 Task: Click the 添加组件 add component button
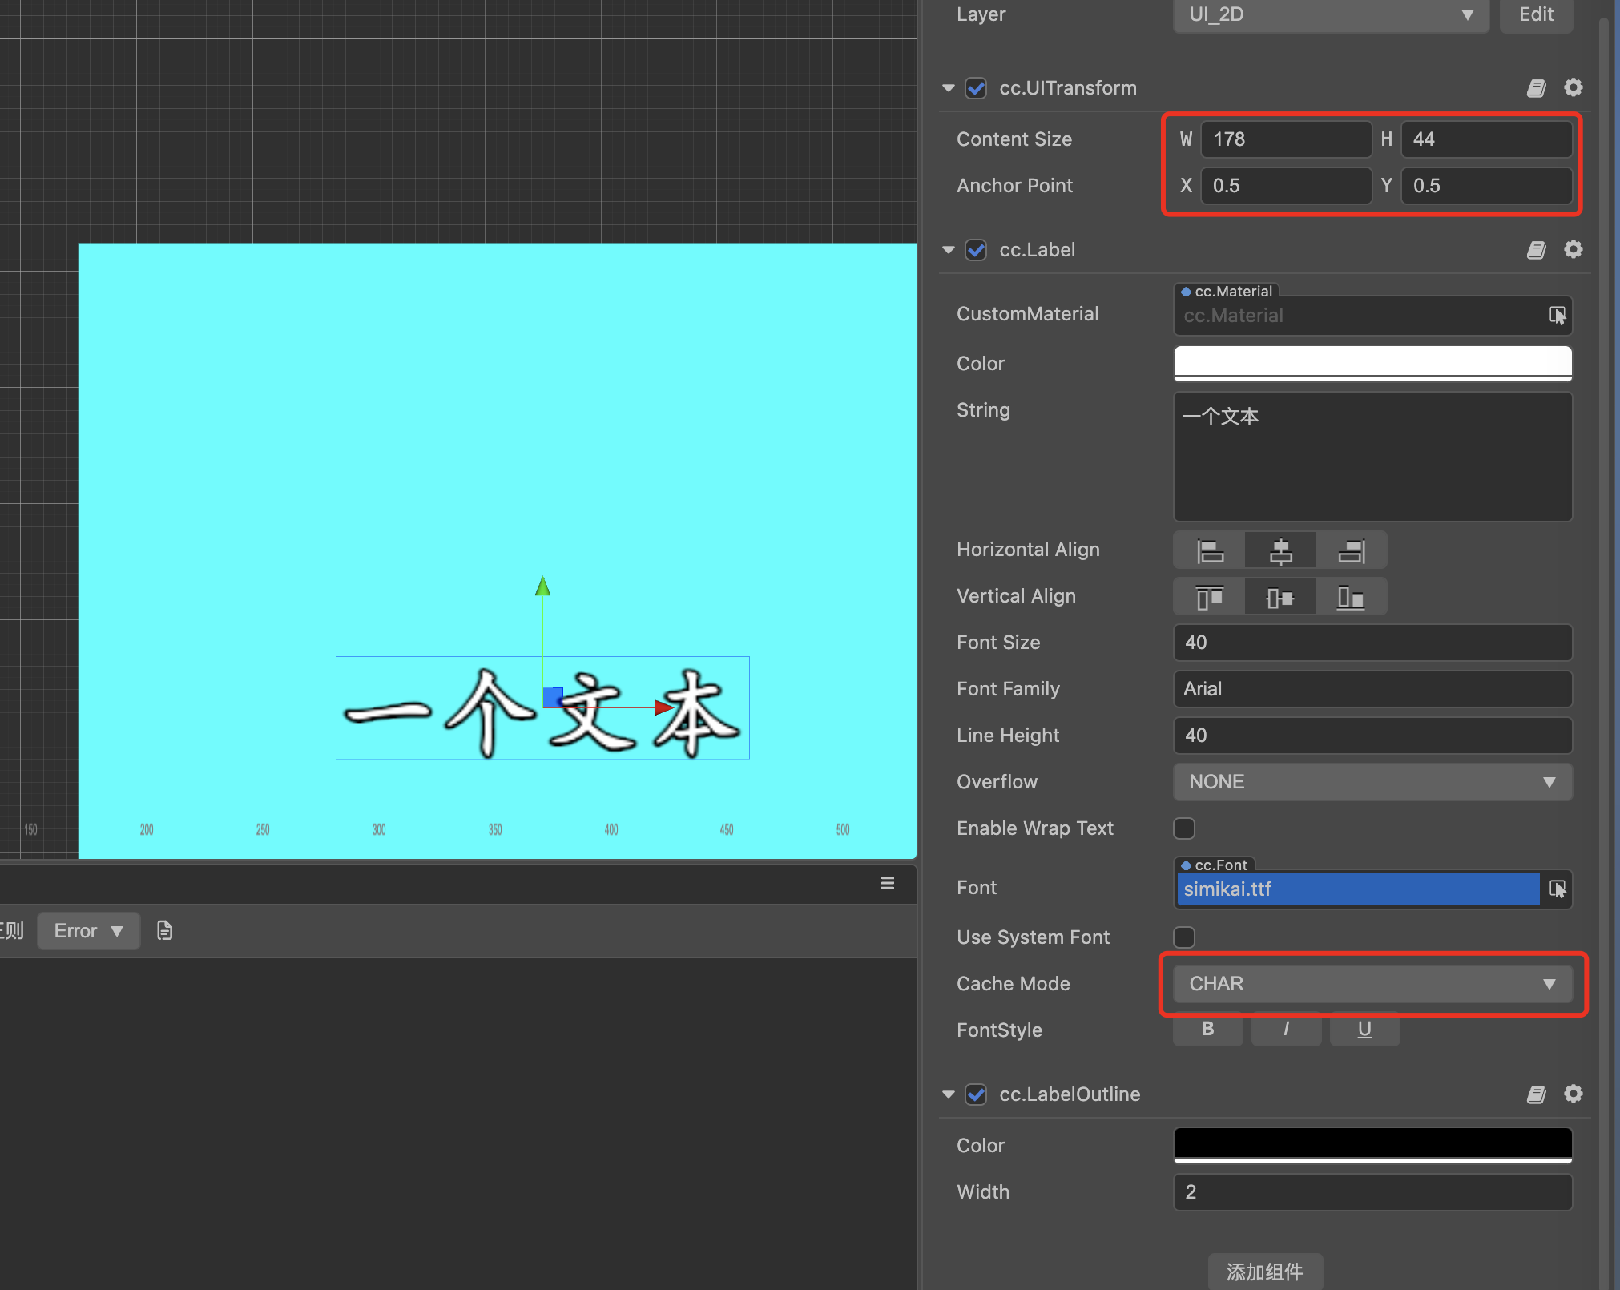point(1264,1271)
